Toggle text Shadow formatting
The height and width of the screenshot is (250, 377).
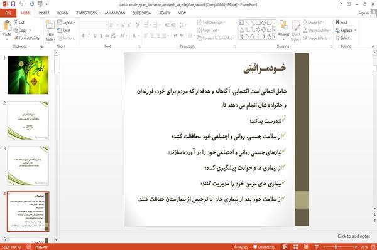coord(101,36)
